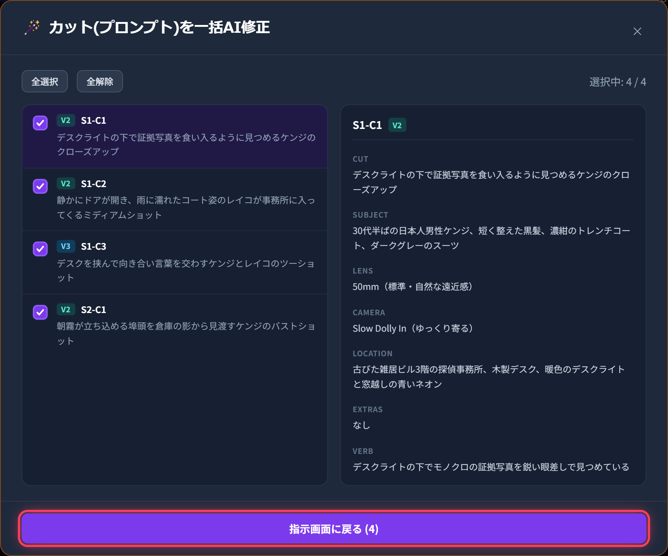Click the EXTRAS value なし
The image size is (668, 556).
click(362, 425)
